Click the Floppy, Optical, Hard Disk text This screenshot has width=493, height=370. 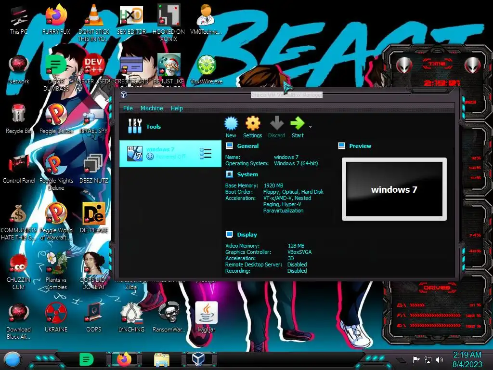(293, 192)
